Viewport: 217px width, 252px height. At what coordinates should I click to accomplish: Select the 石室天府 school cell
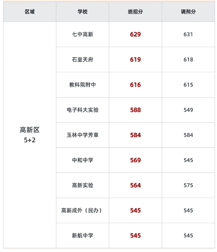point(82,60)
